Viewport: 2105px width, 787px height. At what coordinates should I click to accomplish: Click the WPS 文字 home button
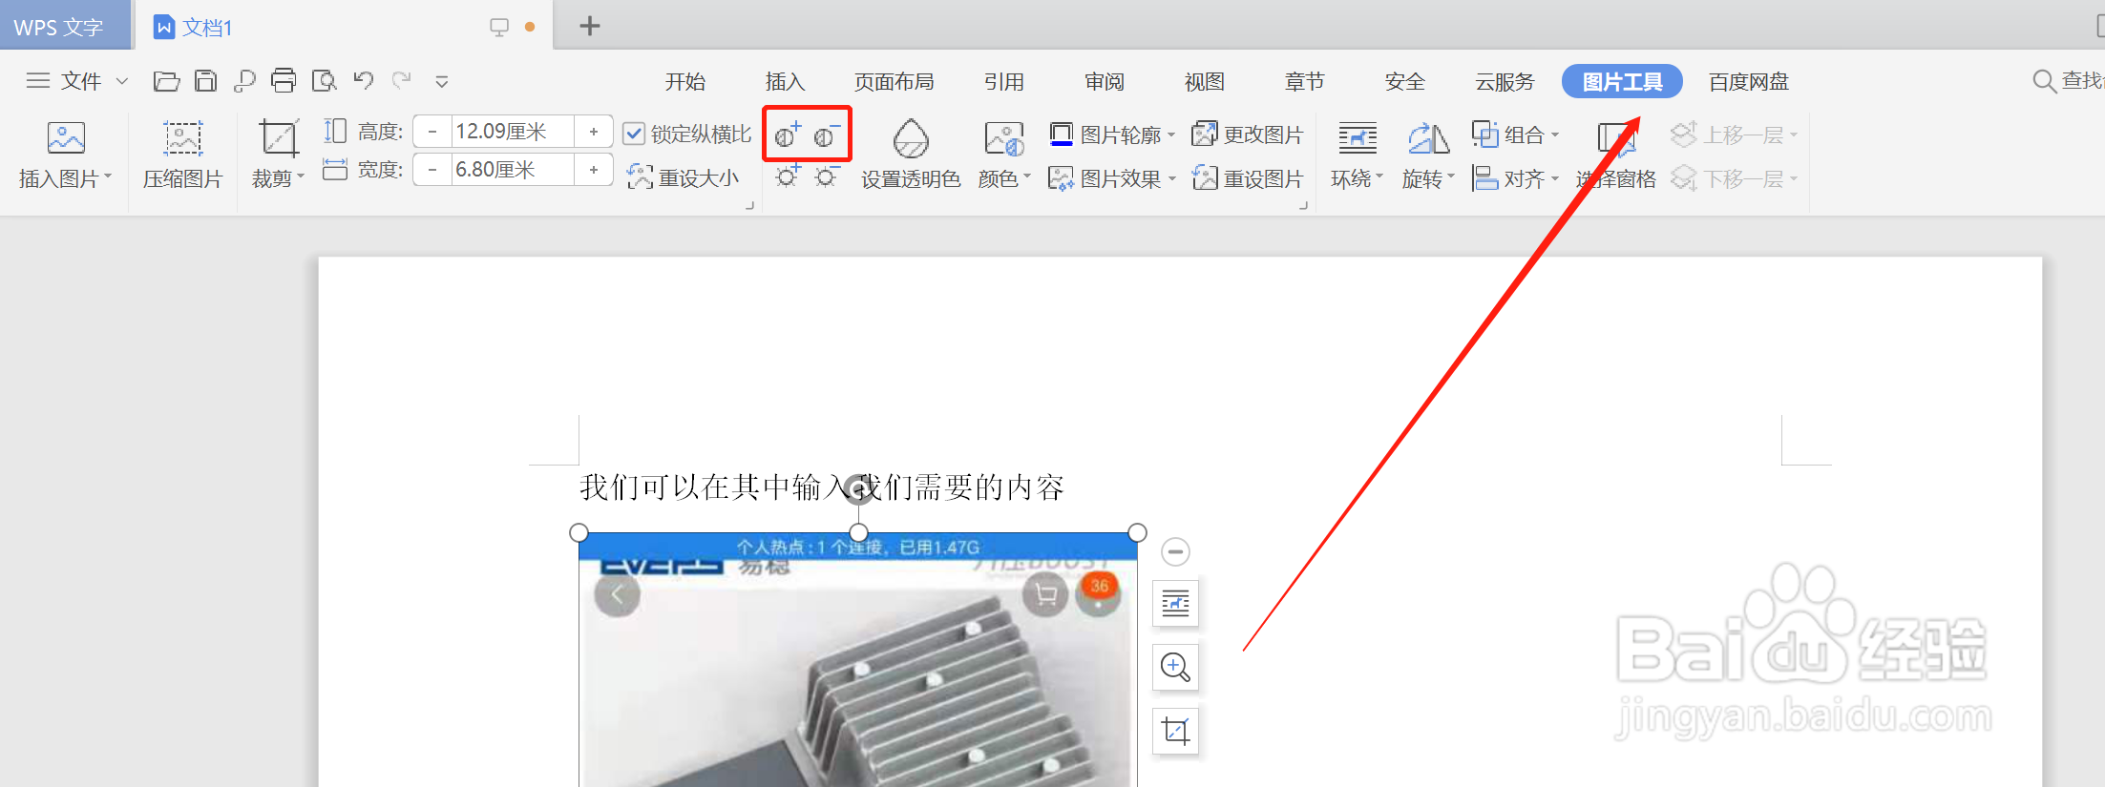64,26
